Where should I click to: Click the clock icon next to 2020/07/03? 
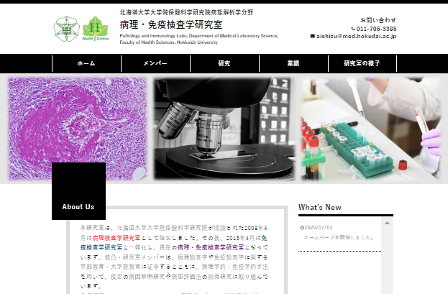pos(302,228)
